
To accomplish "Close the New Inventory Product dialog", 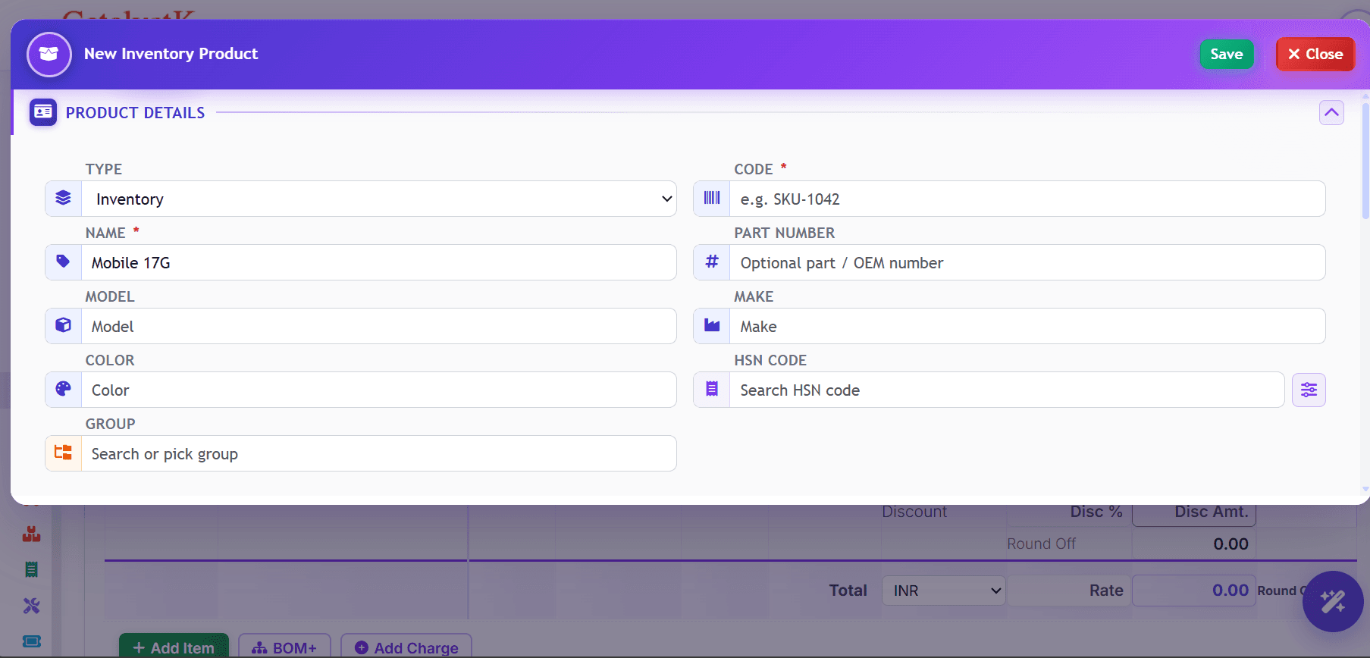I will click(x=1315, y=54).
